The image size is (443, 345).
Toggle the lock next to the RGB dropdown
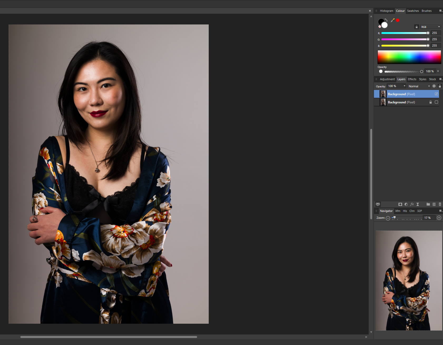[416, 27]
